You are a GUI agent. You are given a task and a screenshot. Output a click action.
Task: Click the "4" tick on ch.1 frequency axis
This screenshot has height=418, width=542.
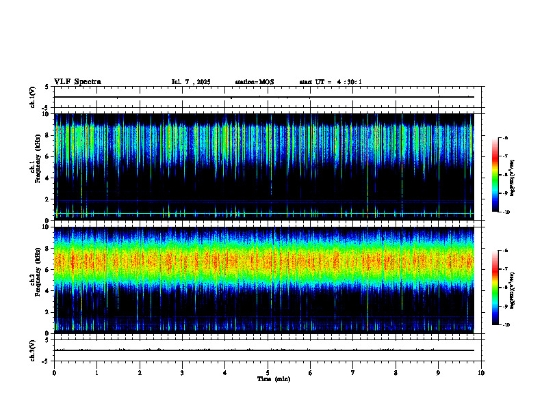point(48,178)
